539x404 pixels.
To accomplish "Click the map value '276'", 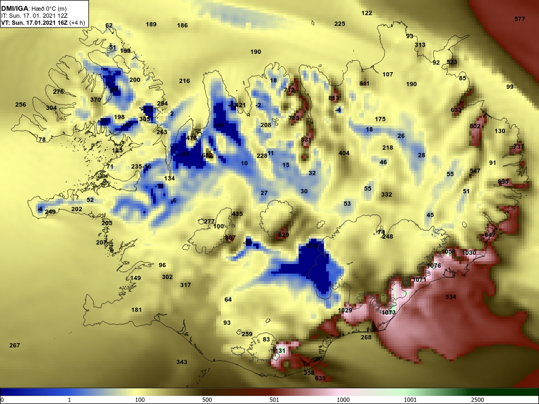I will pos(58,92).
